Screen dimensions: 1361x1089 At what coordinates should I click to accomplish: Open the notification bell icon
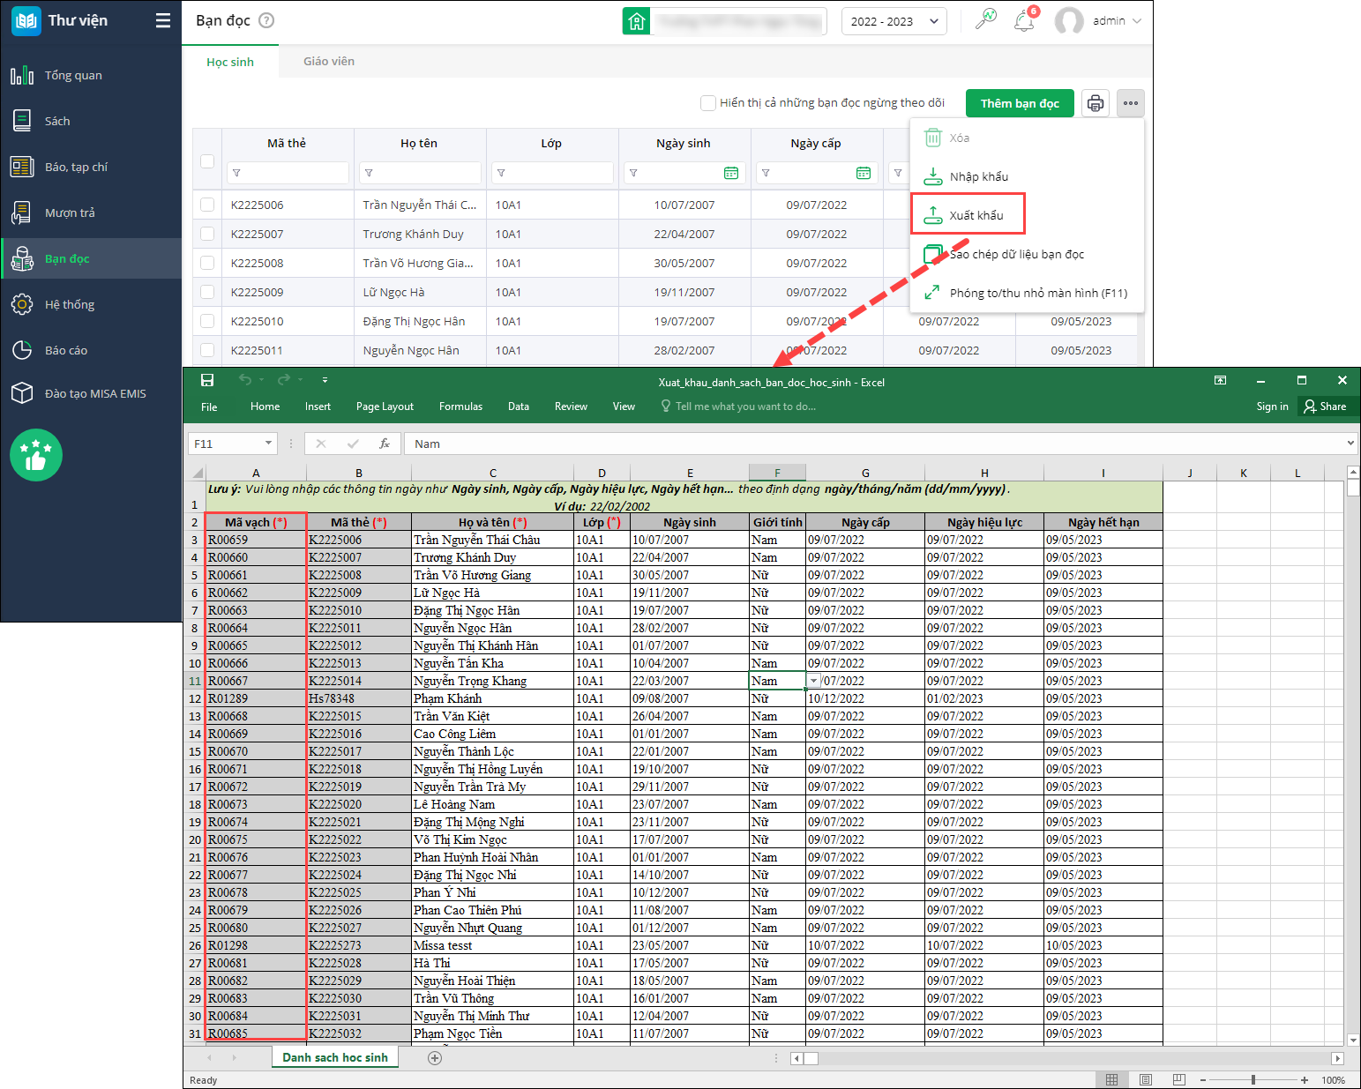click(1024, 21)
